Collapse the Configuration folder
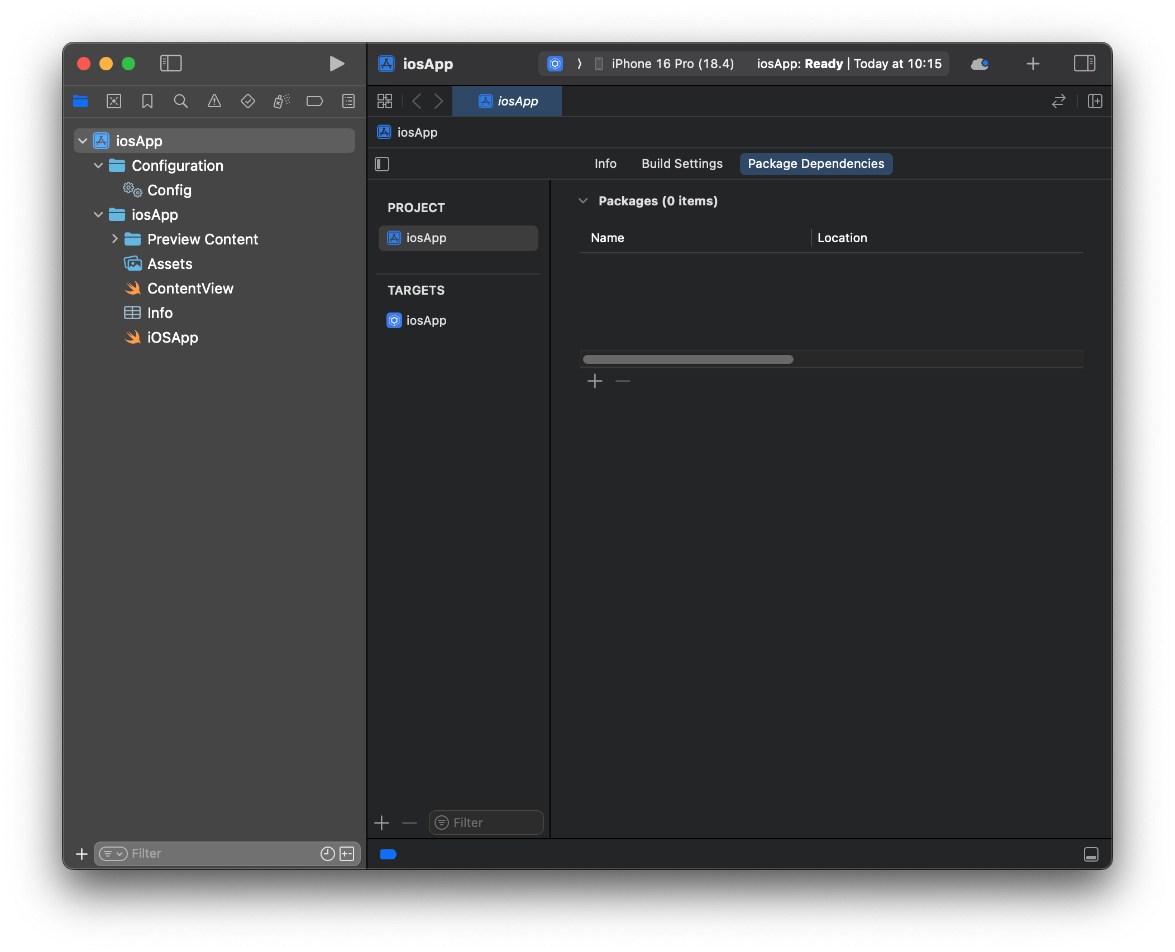Viewport: 1175px width, 952px height. (98, 166)
